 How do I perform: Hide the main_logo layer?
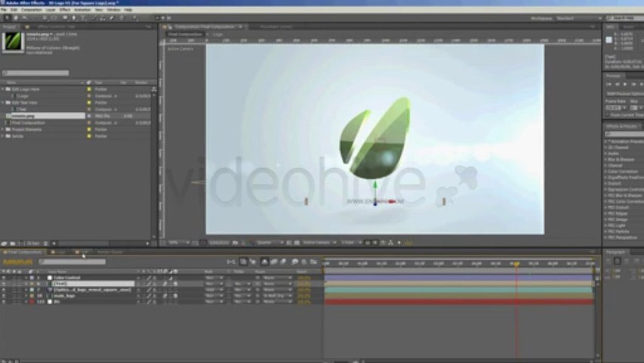tap(4, 296)
